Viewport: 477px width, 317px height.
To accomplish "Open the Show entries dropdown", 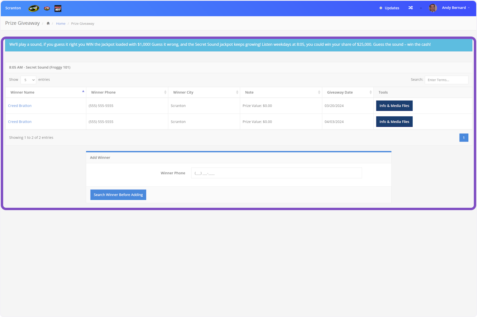I will tap(28, 79).
